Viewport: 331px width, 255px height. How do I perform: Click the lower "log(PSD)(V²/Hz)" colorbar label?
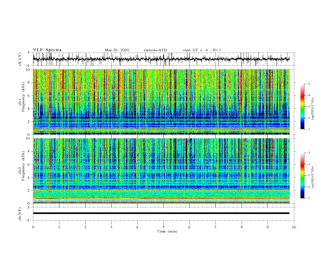pyautogui.click(x=313, y=177)
